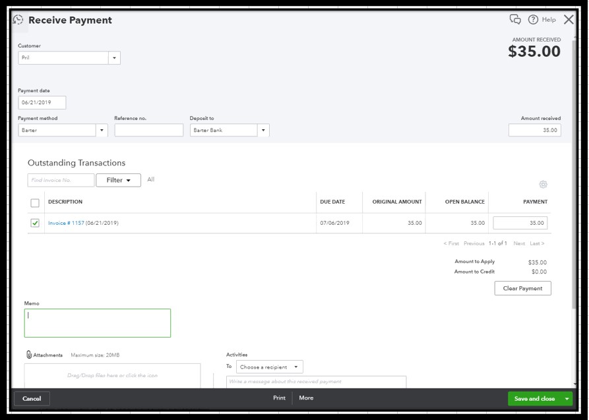Toggle the select-all transactions checkbox
Viewport: 589px width, 420px height.
pyautogui.click(x=35, y=202)
